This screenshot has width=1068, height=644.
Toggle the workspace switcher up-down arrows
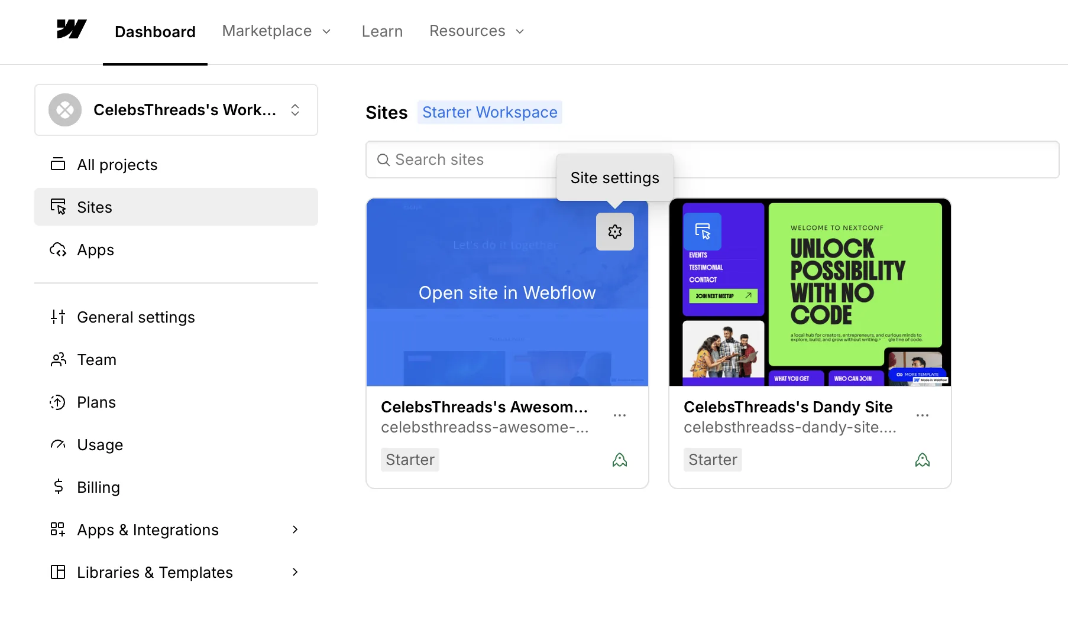point(295,110)
